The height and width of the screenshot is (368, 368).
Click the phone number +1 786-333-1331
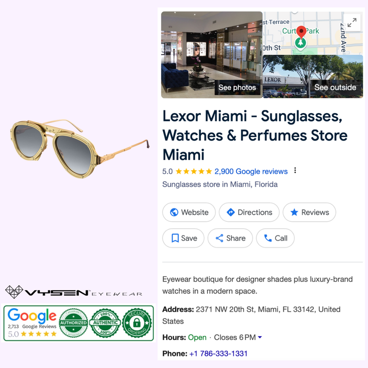218,353
